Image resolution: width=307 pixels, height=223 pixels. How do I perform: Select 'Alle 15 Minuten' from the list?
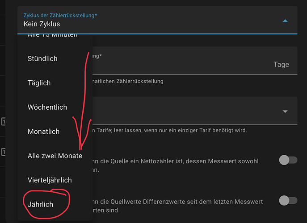(x=53, y=35)
